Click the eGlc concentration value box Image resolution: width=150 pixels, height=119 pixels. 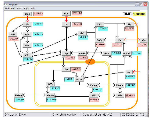(x=38, y=13)
